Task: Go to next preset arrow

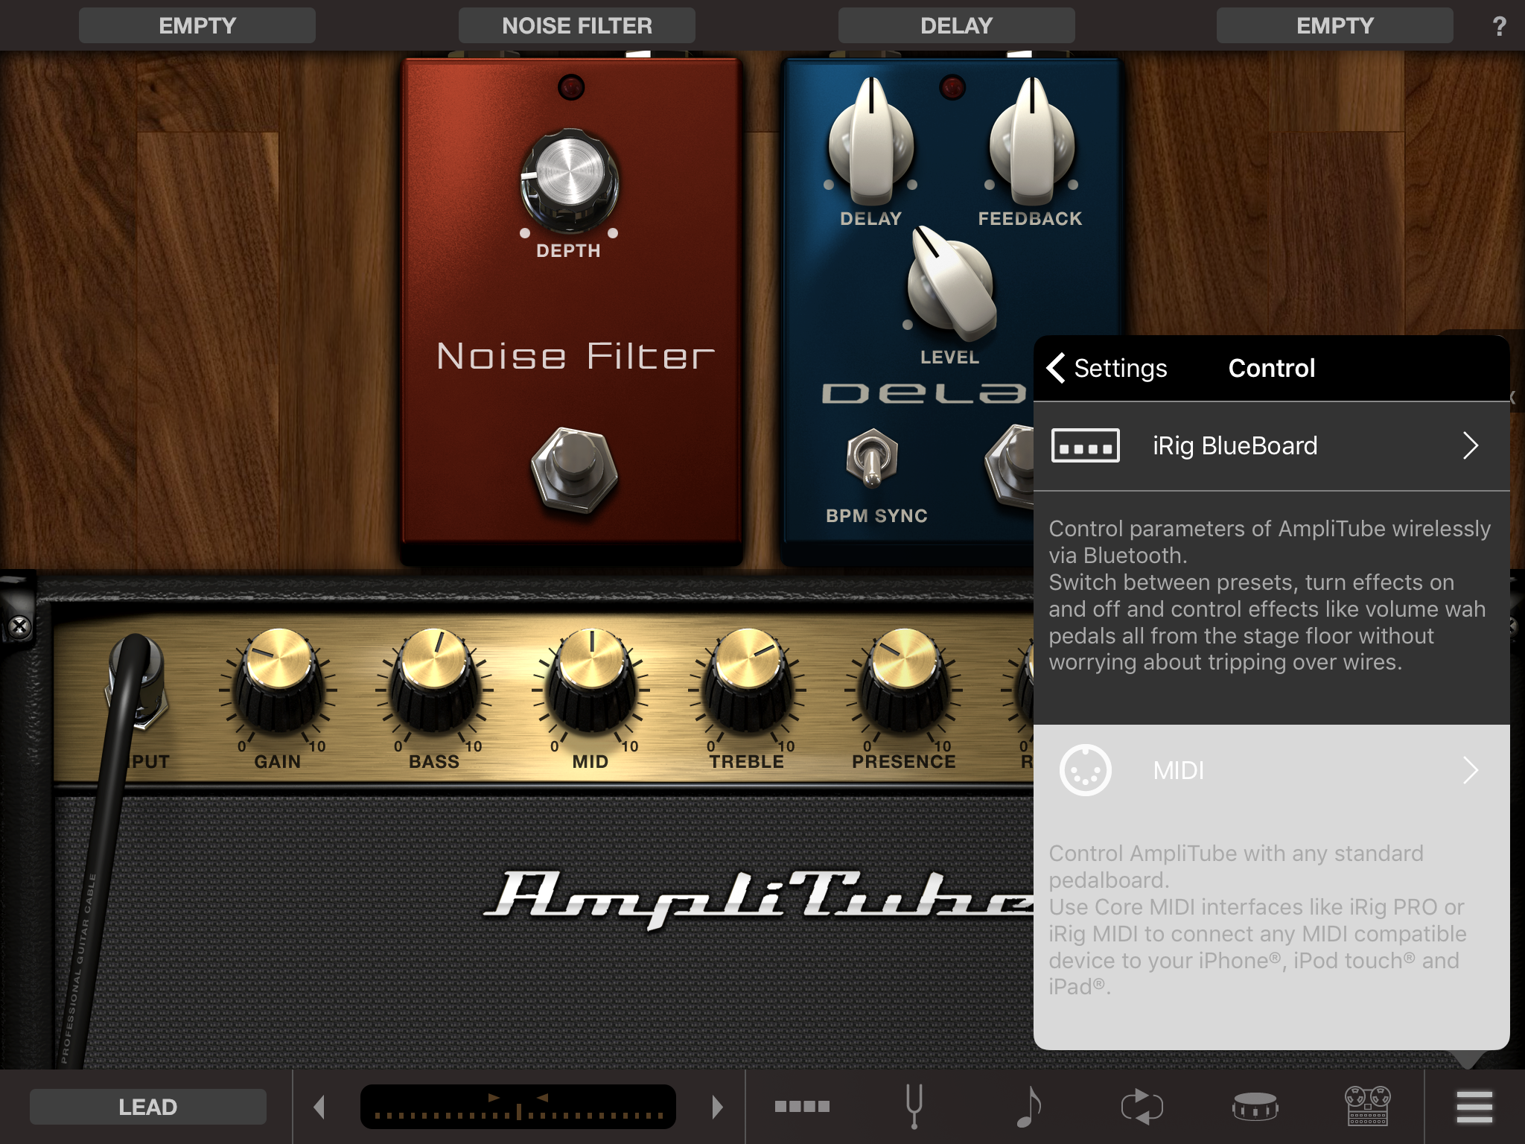Action: (717, 1107)
